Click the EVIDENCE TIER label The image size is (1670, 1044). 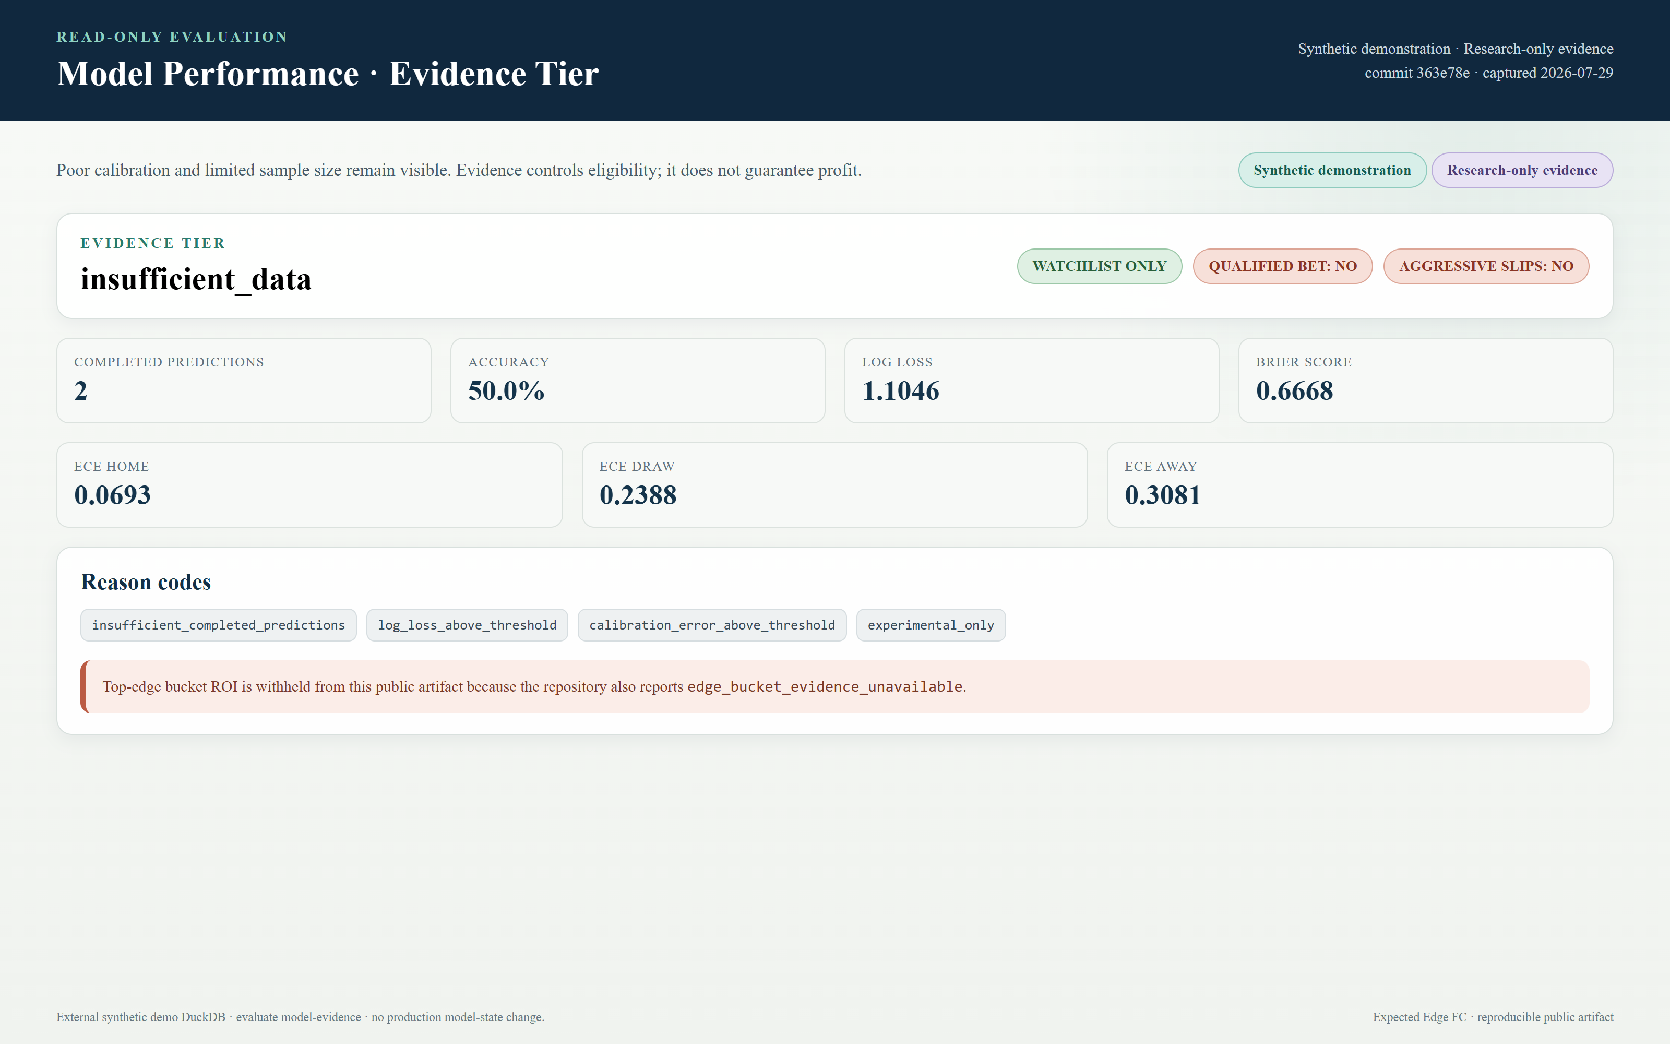tap(152, 243)
